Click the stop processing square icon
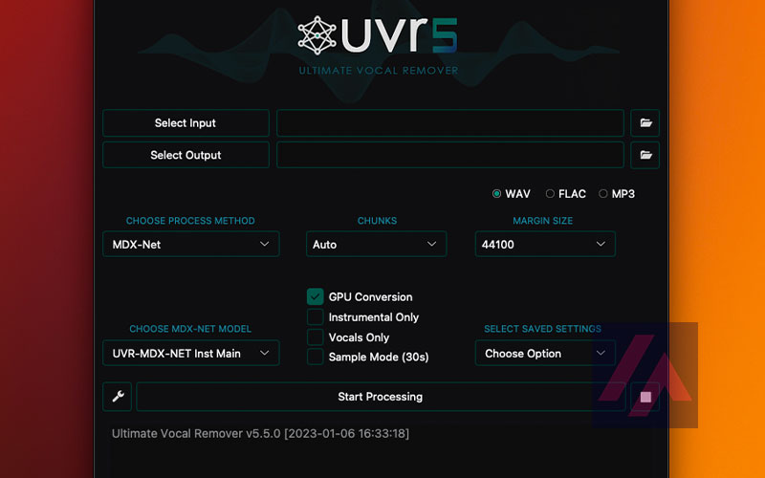Screen dimensions: 765x478 pos(645,397)
